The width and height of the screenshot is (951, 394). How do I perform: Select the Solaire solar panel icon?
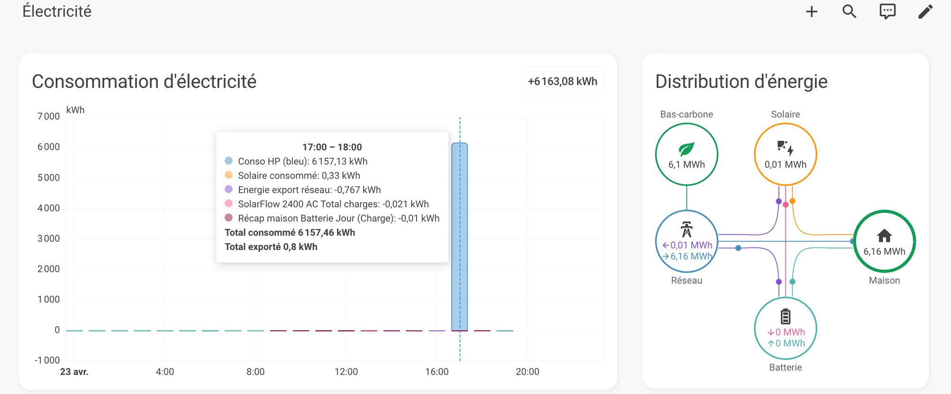pyautogui.click(x=785, y=148)
